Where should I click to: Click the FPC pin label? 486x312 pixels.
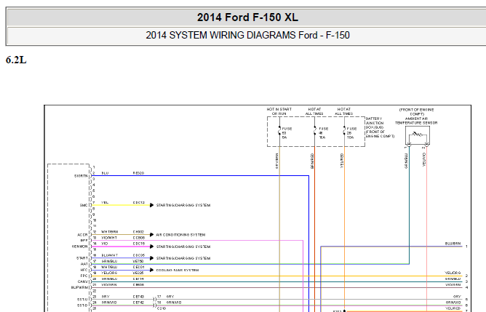point(84,276)
